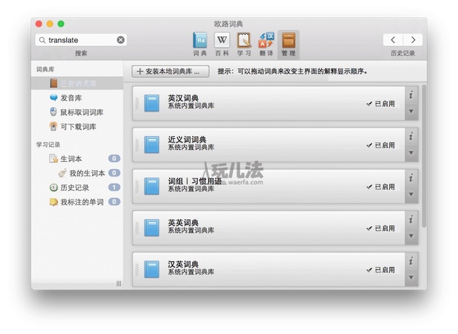This screenshot has width=458, height=334.
Task: Disable 已启用 for 词组 | 习惯用语
Action: click(x=381, y=187)
